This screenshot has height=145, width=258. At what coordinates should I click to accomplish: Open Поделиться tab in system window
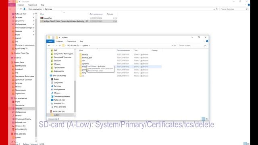pyautogui.click(x=71, y=41)
